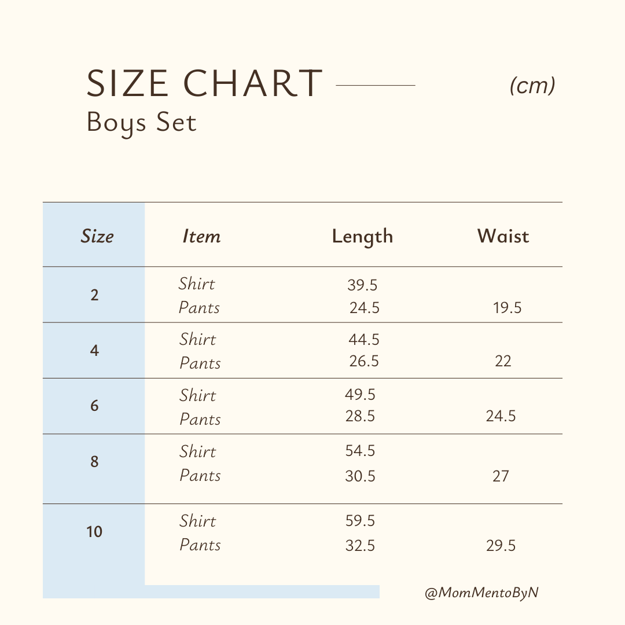Click the size 2 row label

(x=94, y=295)
